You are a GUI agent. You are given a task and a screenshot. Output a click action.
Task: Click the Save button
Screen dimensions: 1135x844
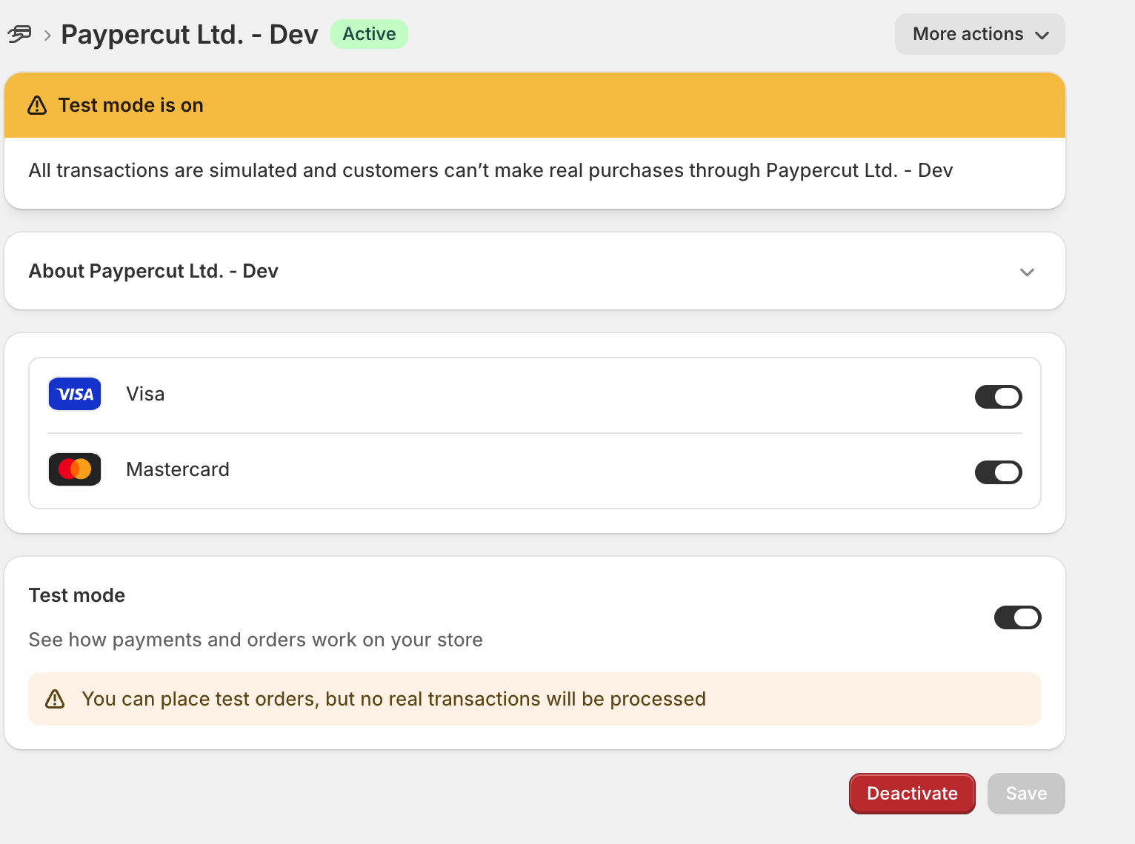tap(1026, 794)
